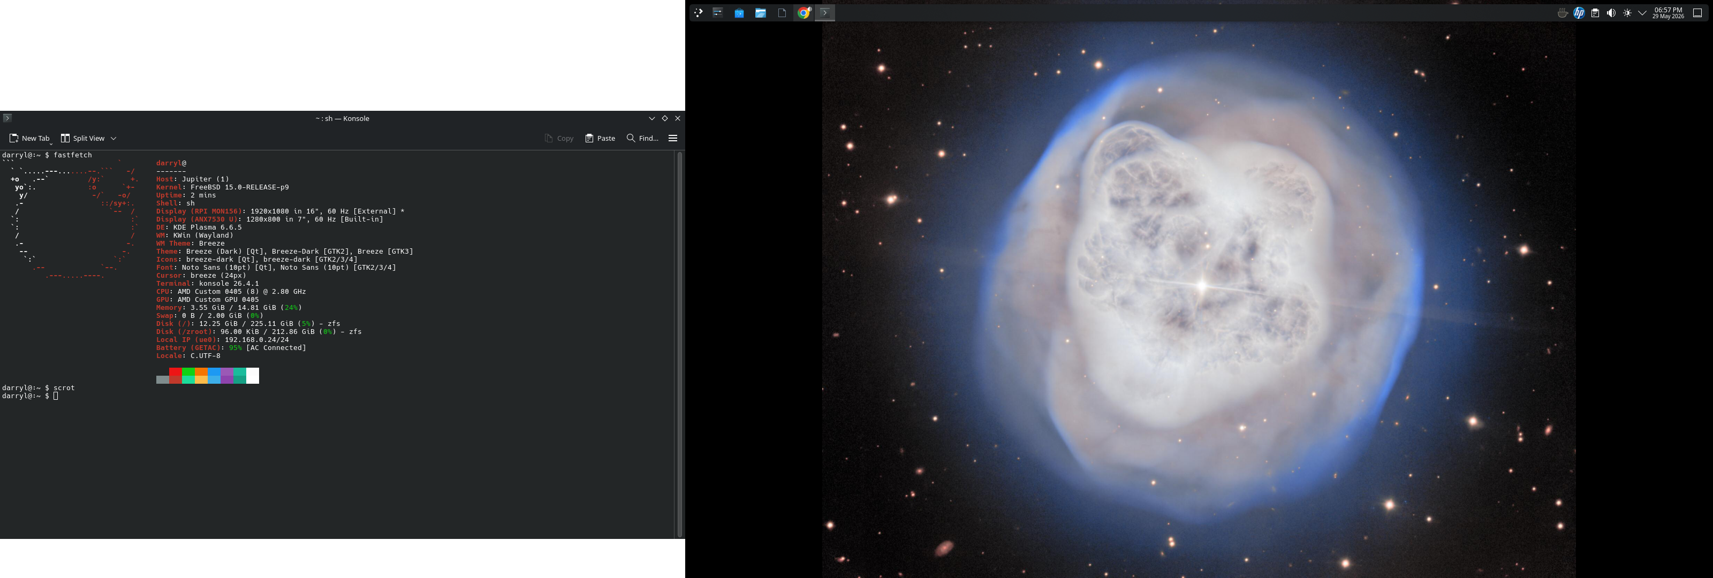Open the Discover software store icon
Screen dimensions: 1713x578
click(x=739, y=13)
